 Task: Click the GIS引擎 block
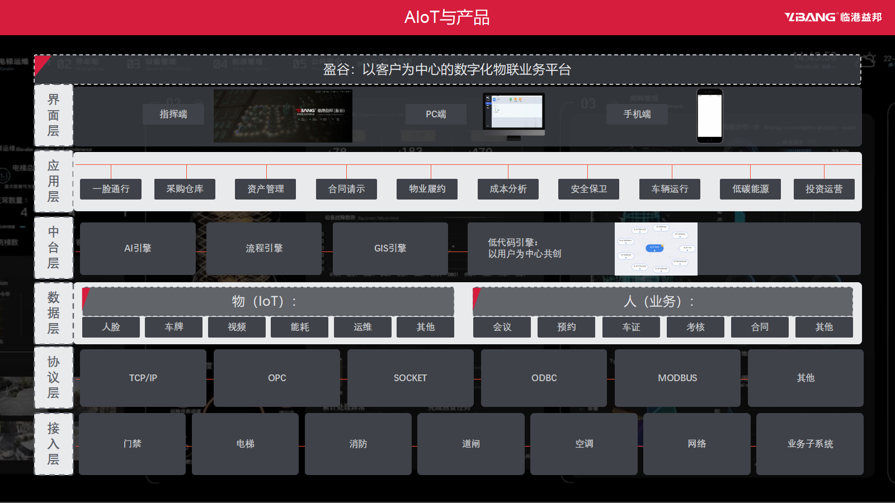(x=390, y=249)
